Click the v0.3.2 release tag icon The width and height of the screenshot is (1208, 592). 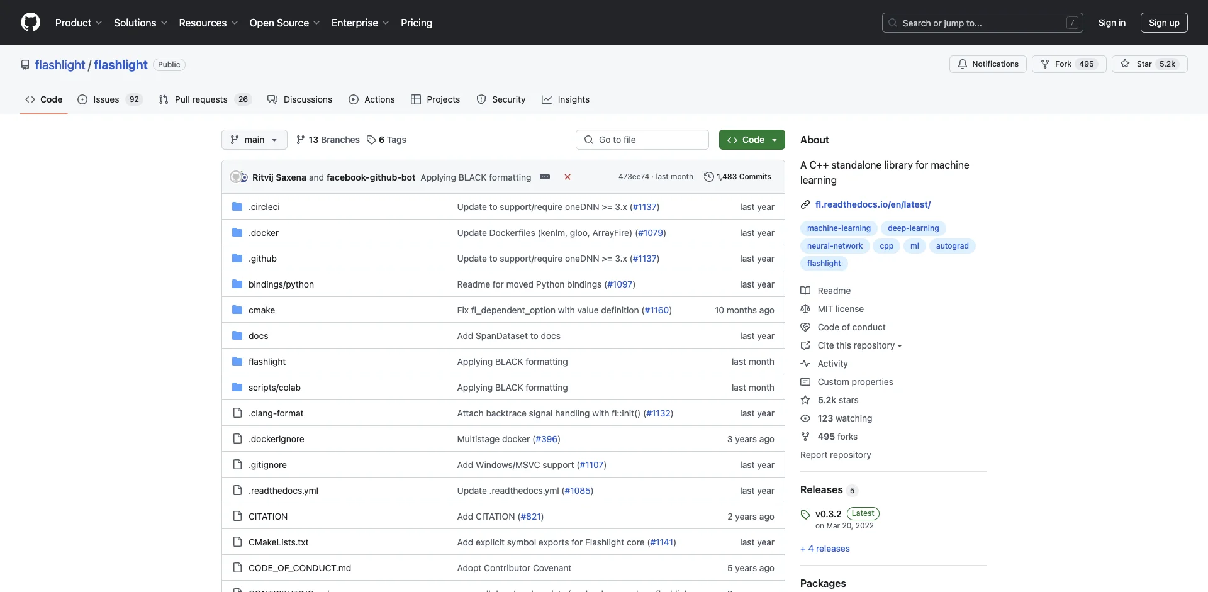[805, 515]
